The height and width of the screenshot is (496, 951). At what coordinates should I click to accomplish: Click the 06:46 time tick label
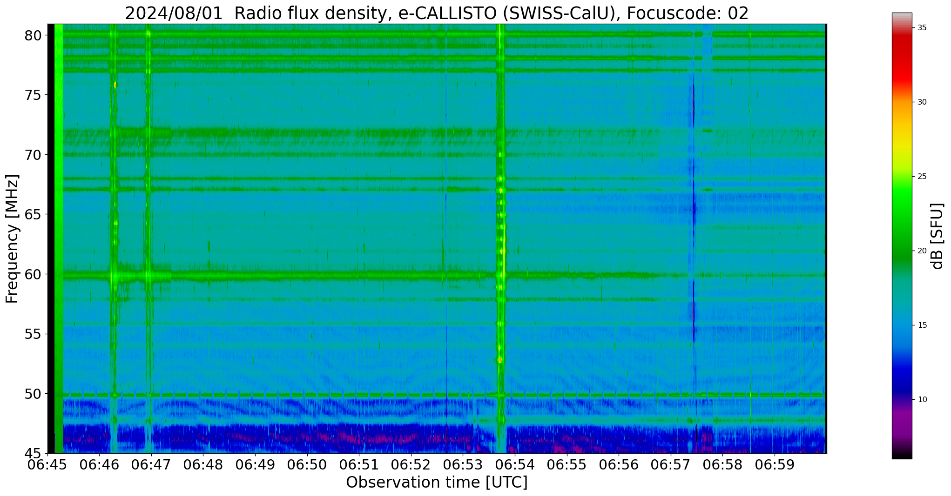tap(99, 465)
